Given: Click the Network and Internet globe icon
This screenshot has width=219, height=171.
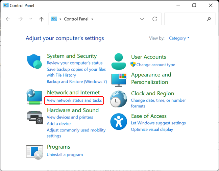Looking at the screenshot, I should click(34, 97).
